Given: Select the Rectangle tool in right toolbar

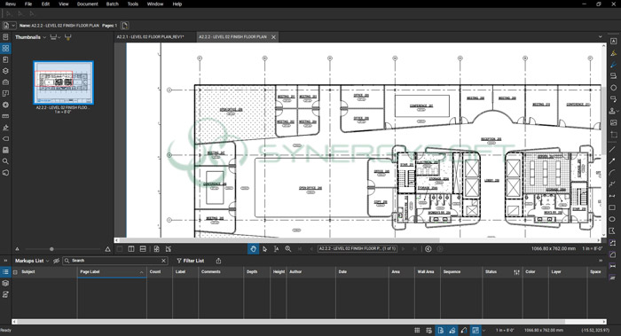Looking at the screenshot, I should coord(613,207).
